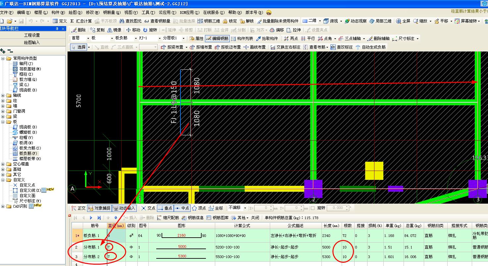The height and width of the screenshot is (266, 488).
Task: Open 钢筋图库 rebar library
Action: click(x=218, y=218)
